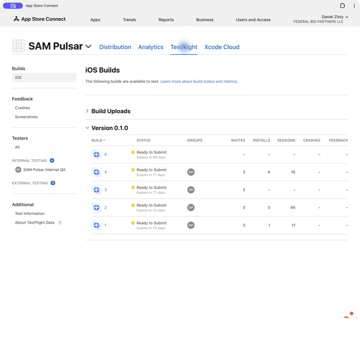Open the Business menu
Viewport: 360px width, 357px height.
[205, 20]
